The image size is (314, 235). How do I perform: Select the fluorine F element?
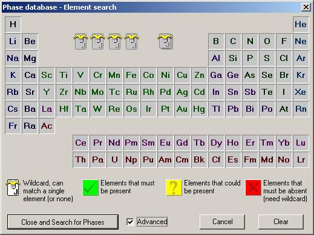click(x=284, y=41)
